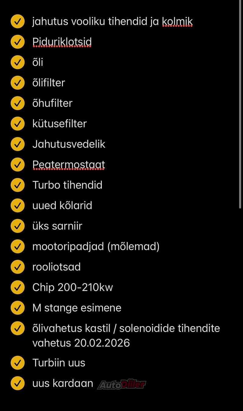Tap the check icon beside üks sarniir

click(17, 226)
